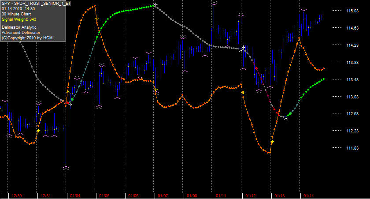Click the 01/08 date label
This screenshot has height=199, width=370.
192,196
